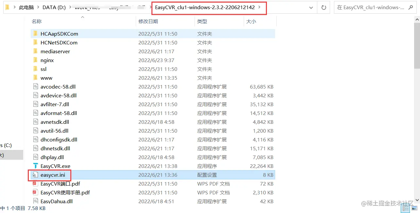
Task: Select the www folder icon
Action: click(x=35, y=78)
